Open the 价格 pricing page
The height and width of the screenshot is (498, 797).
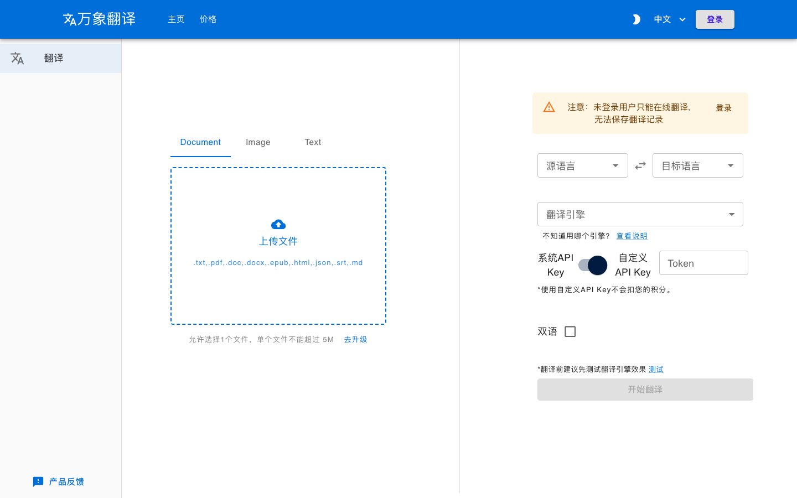(x=208, y=19)
